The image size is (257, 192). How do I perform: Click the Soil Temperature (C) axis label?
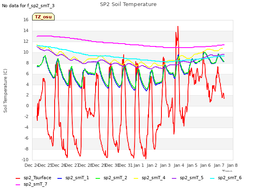(5, 91)
